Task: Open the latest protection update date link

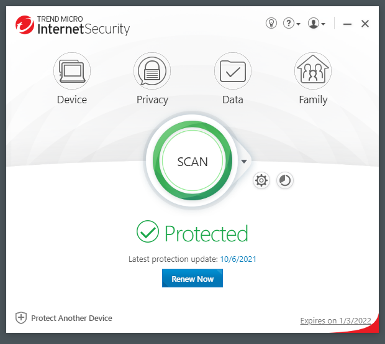Action: (x=238, y=259)
